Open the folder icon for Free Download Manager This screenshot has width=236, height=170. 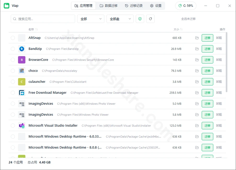[197, 93]
